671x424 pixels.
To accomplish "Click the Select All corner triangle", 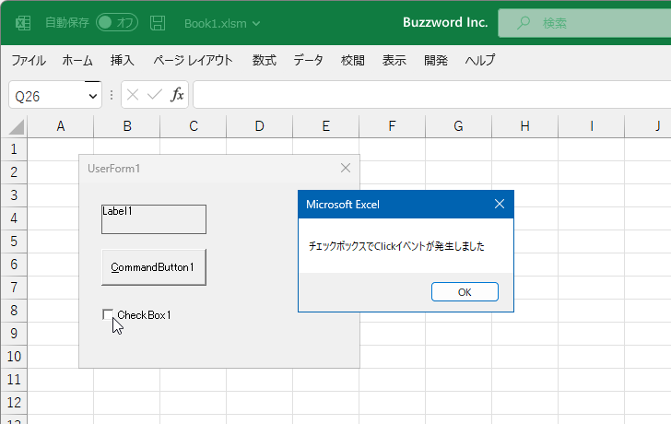I will (x=17, y=127).
